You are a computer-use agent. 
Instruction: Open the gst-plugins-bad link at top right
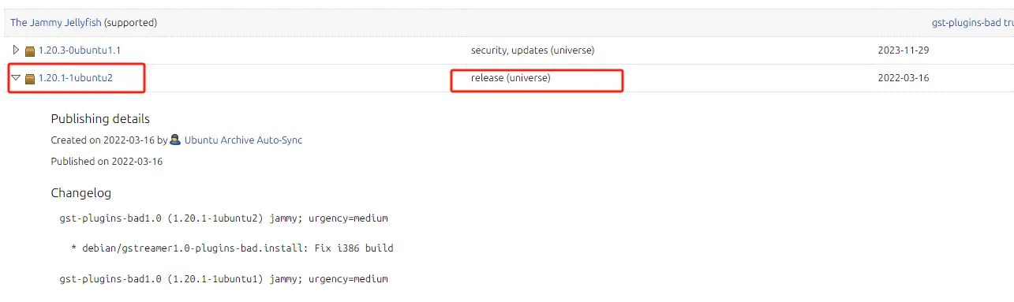click(972, 23)
